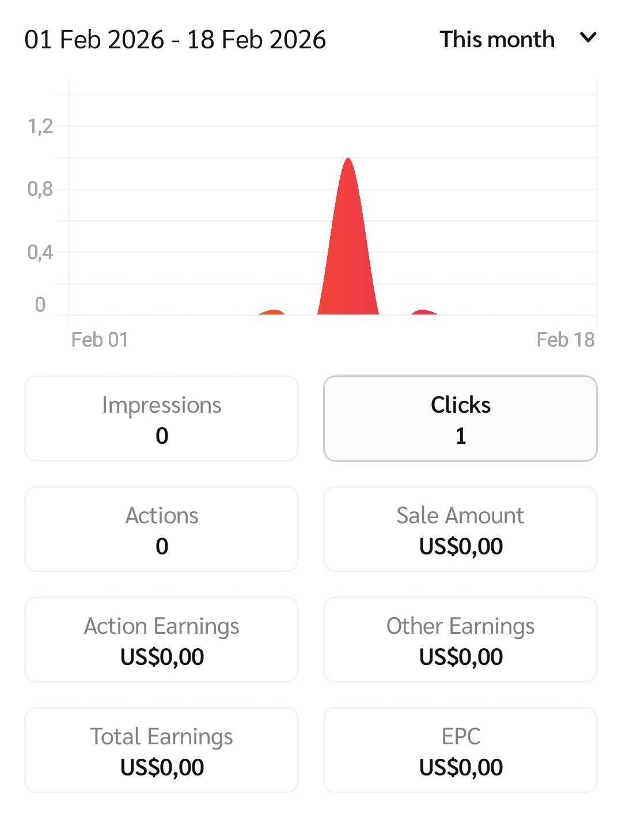This screenshot has width=622, height=818.
Task: Show Sale Amount on the chart
Action: [x=460, y=529]
